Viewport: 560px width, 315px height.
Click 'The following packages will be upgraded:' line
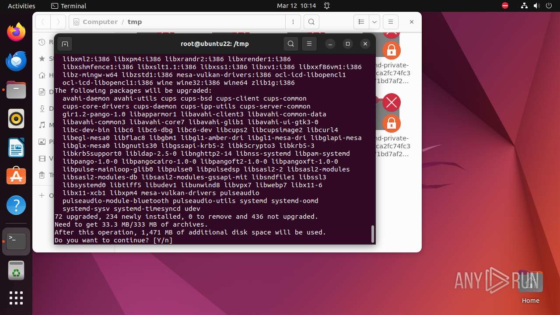(x=133, y=91)
